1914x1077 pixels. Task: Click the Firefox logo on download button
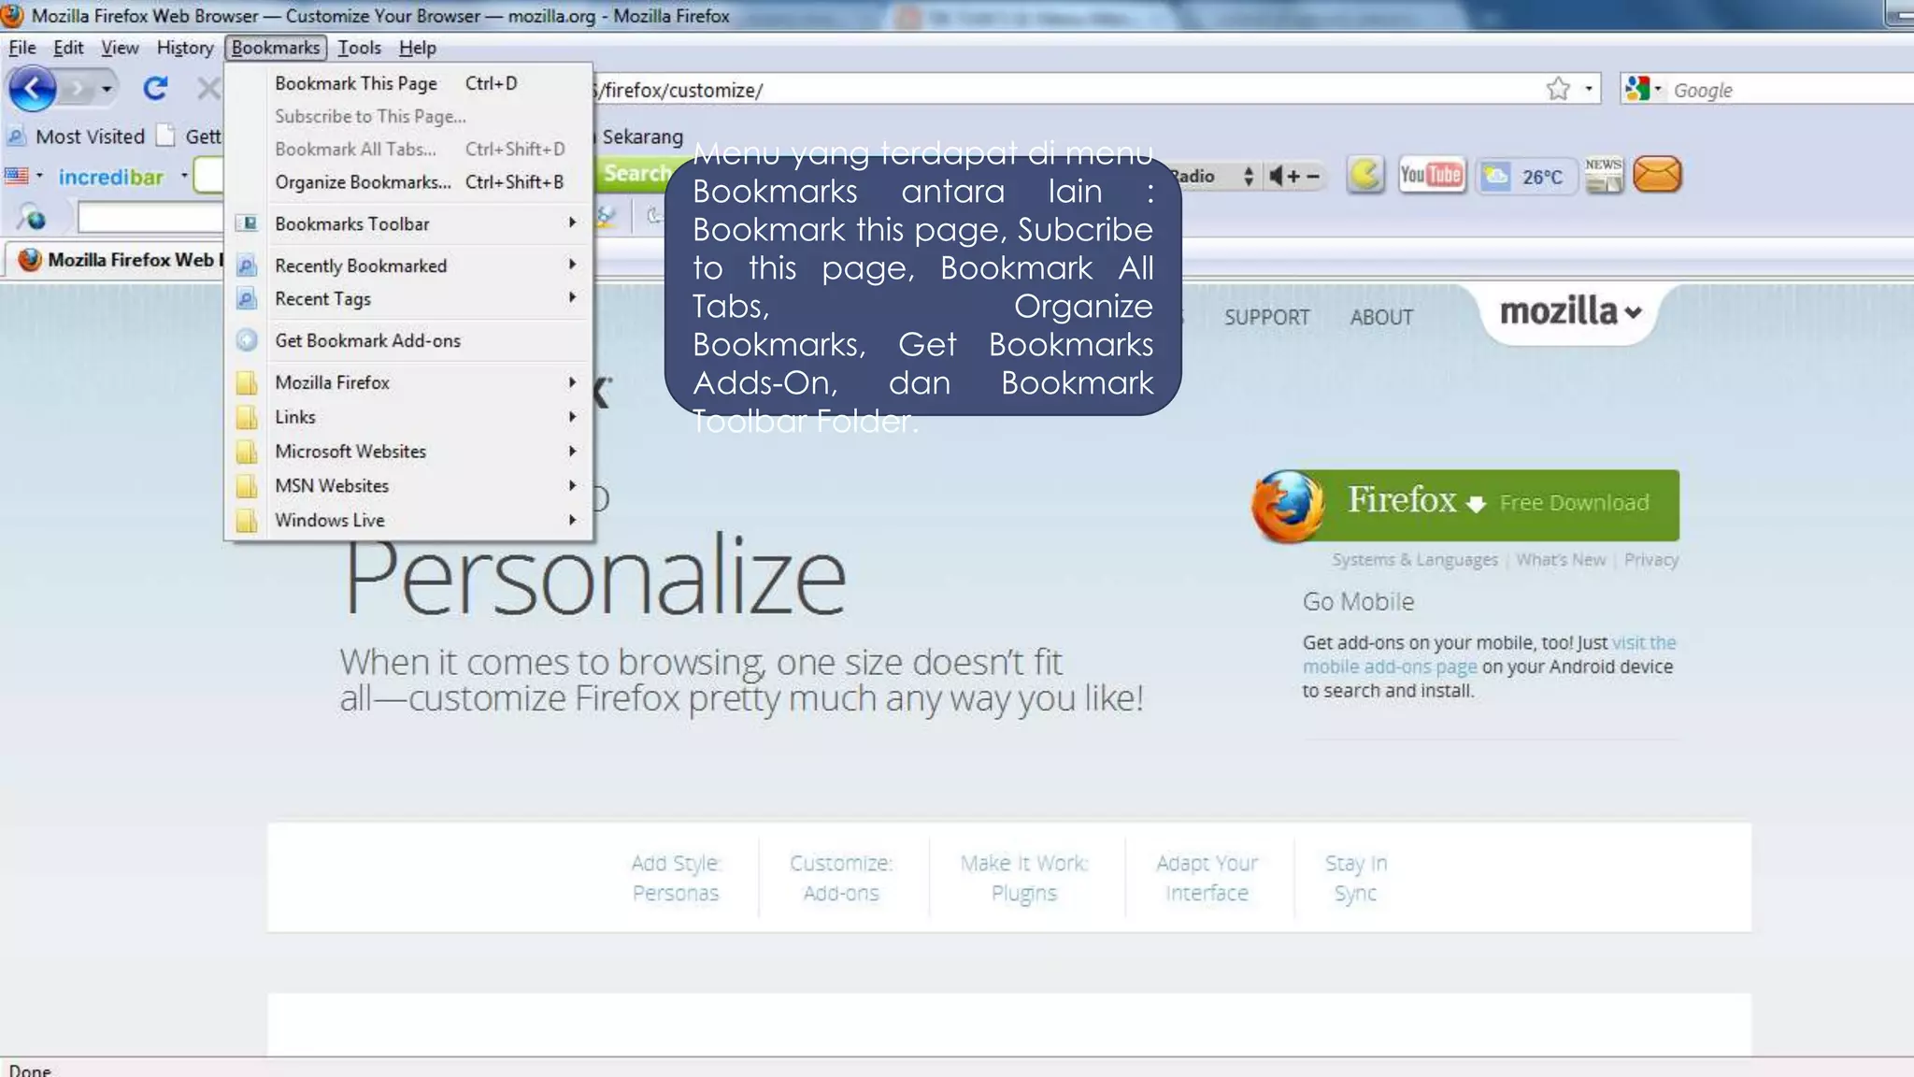[x=1288, y=506]
